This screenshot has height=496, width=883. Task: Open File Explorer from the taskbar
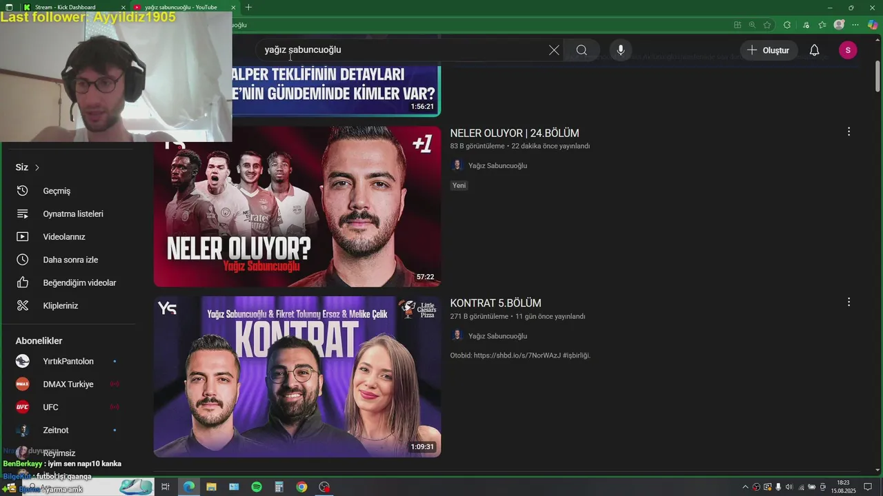(x=211, y=487)
